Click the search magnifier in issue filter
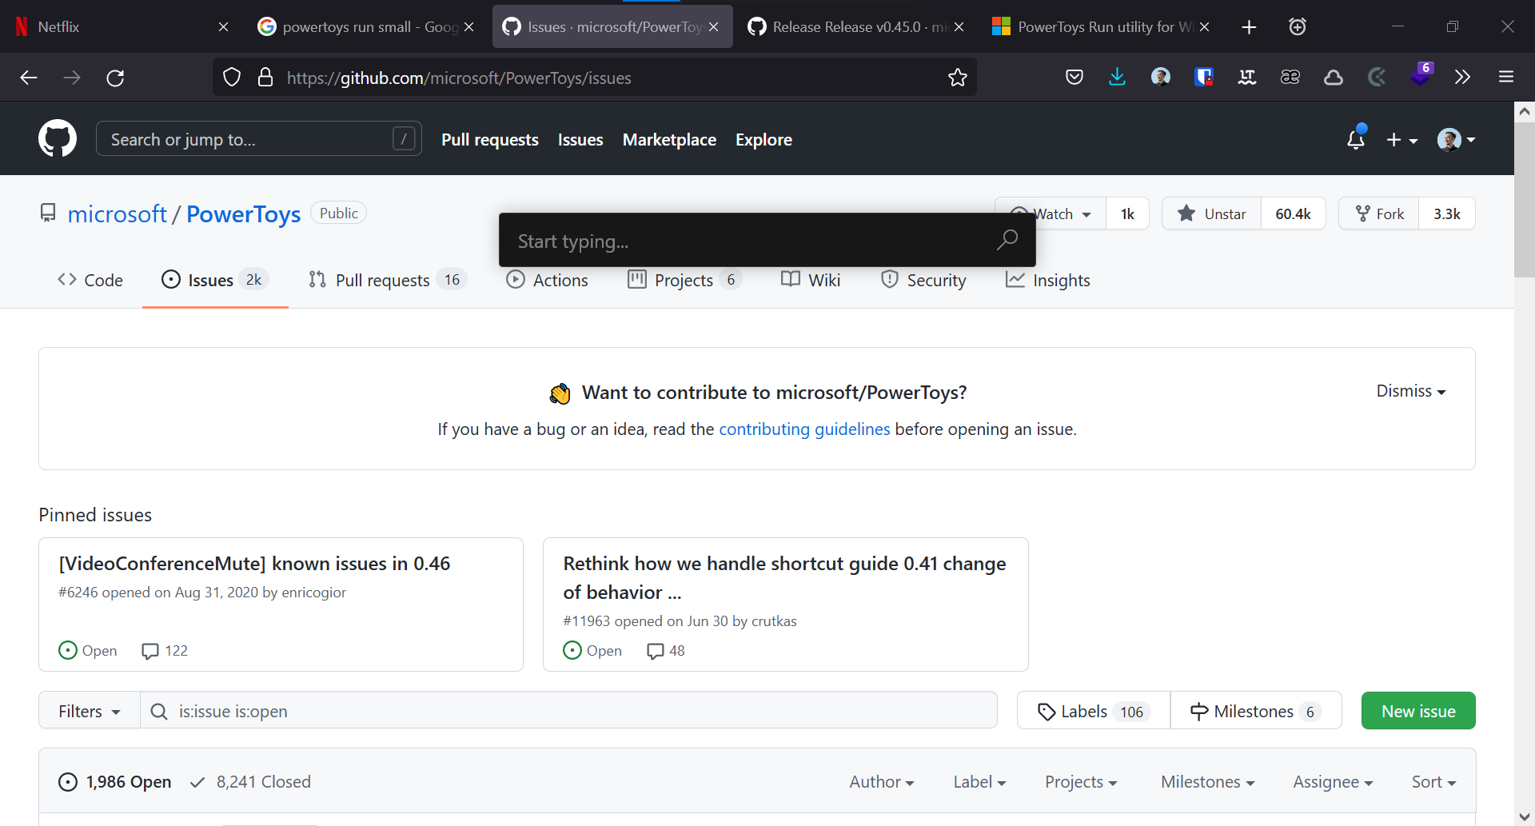Screen dimensions: 1535x826 pos(159,712)
